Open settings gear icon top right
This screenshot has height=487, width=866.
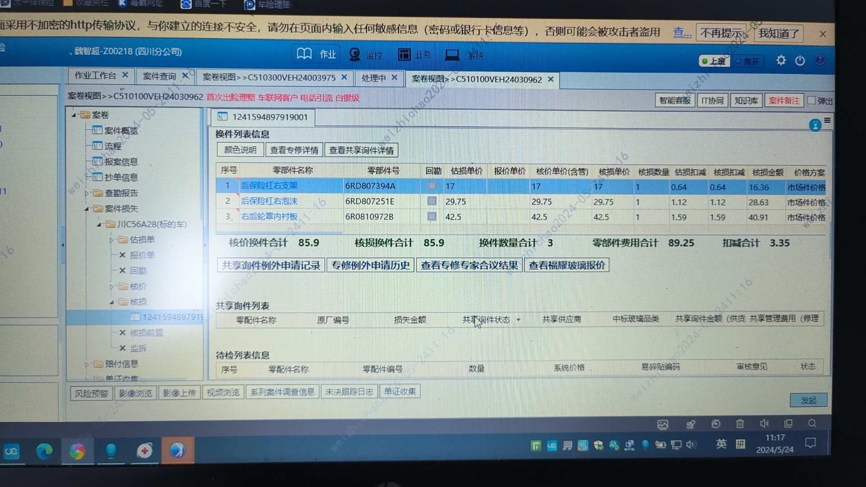coord(781,60)
